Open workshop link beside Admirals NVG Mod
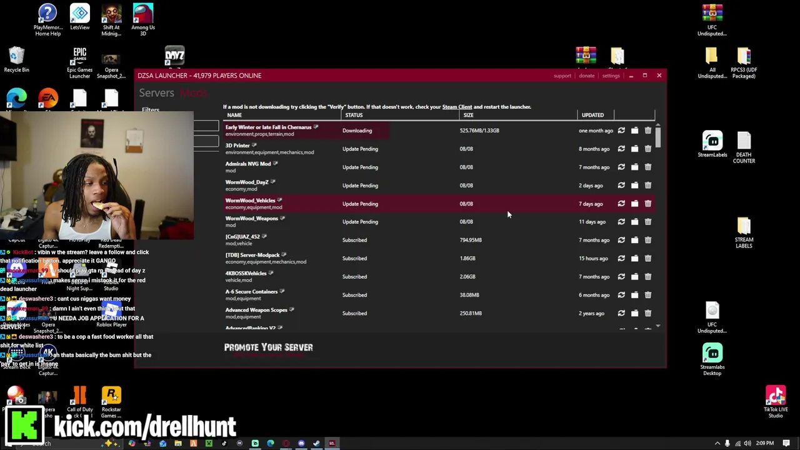800x450 pixels. tap(275, 163)
